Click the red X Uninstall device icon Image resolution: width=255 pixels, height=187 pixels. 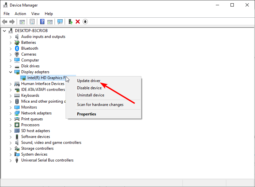pyautogui.click(x=78, y=22)
